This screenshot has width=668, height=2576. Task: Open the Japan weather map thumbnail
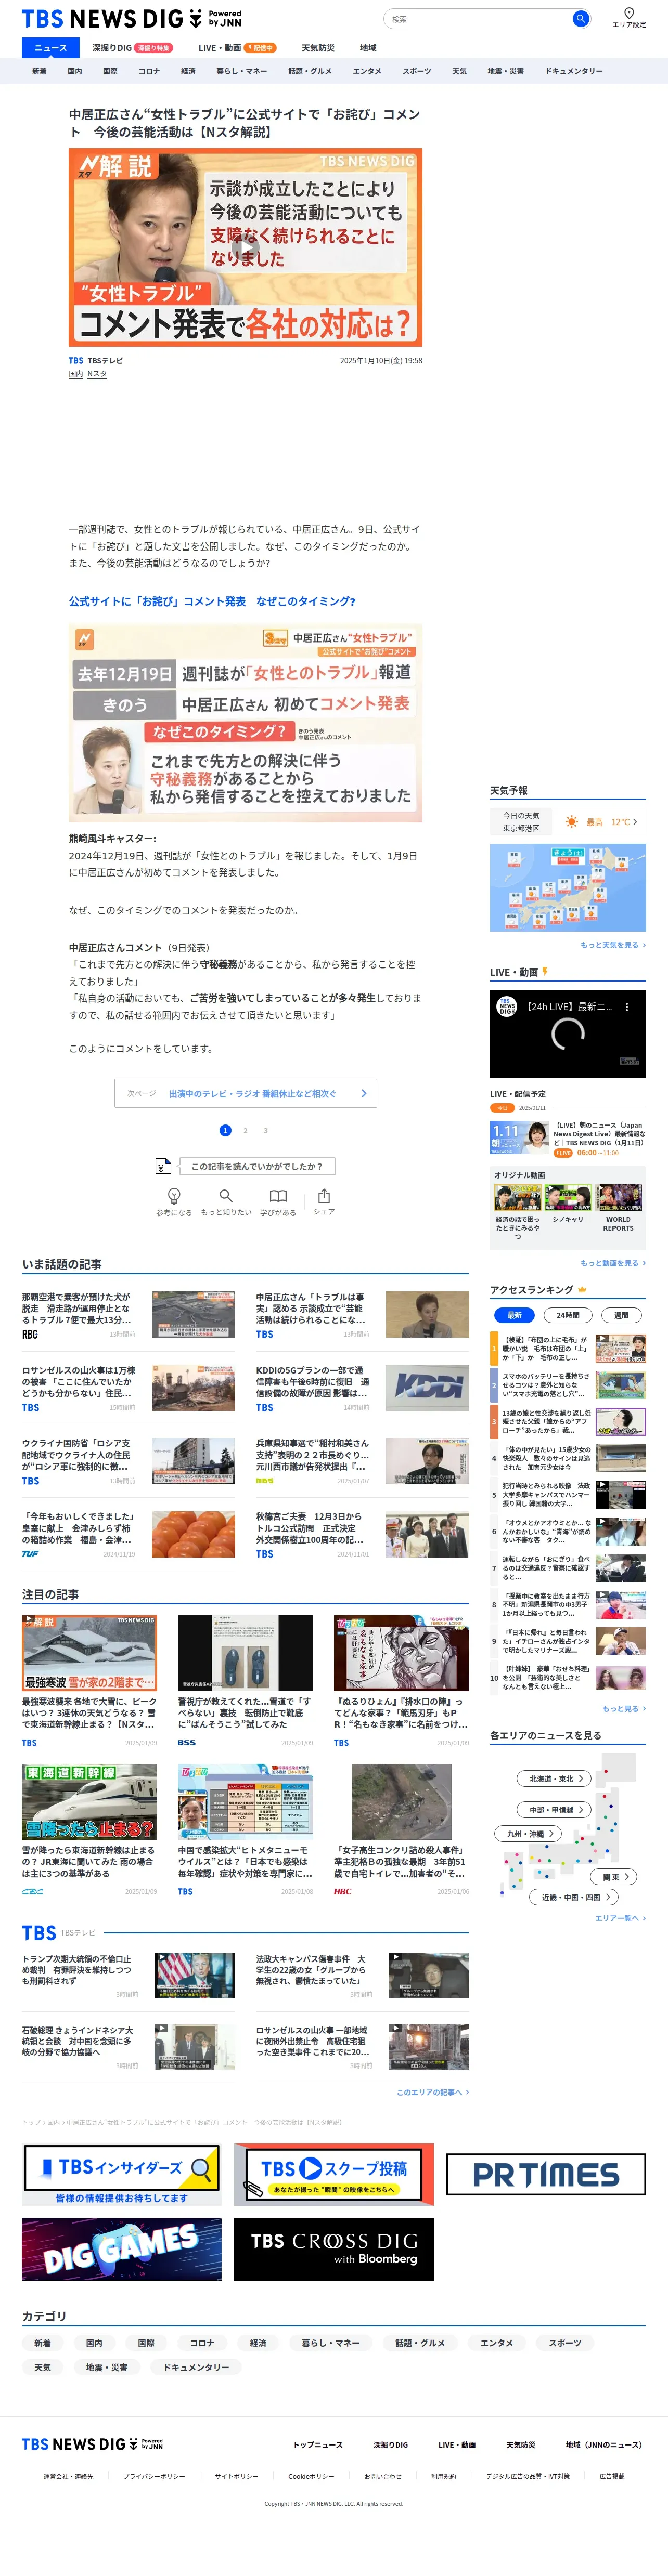coord(568,887)
